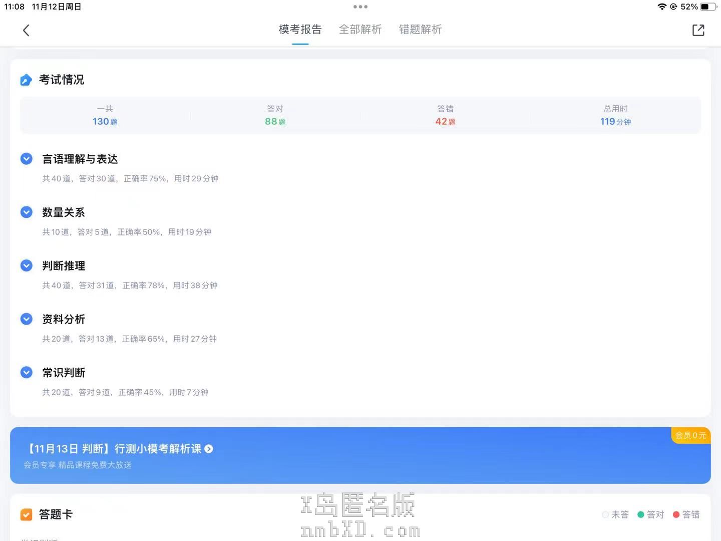Tap the orange 答题卡 checkmark icon
The height and width of the screenshot is (541, 721).
coord(26,514)
